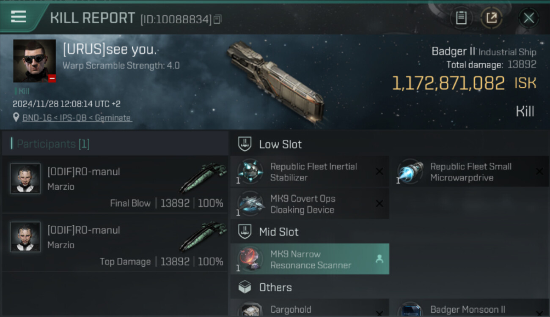Click the X mark on Inertial Stabilizer row

tap(379, 172)
